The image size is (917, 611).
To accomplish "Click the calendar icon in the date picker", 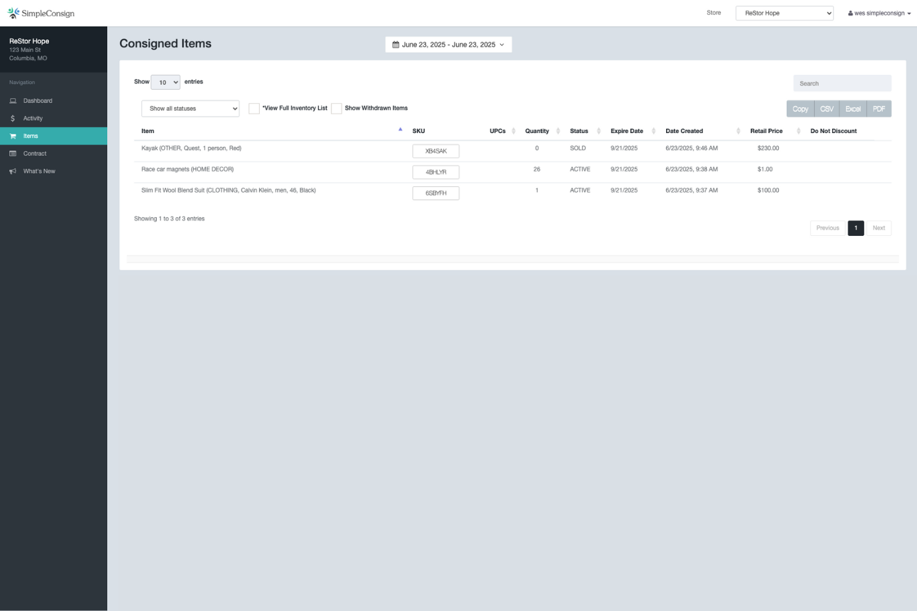I will pos(397,44).
